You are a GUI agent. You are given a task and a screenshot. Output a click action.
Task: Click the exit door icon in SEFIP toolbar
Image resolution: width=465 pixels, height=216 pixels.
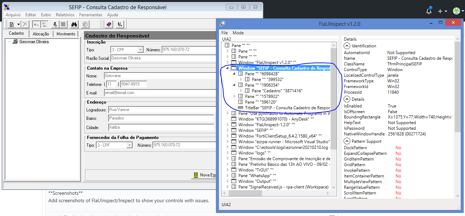point(120,24)
